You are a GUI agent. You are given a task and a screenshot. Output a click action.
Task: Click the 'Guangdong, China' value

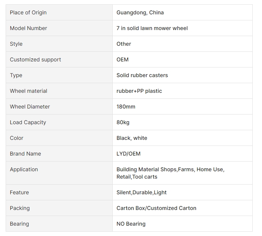[x=140, y=13]
